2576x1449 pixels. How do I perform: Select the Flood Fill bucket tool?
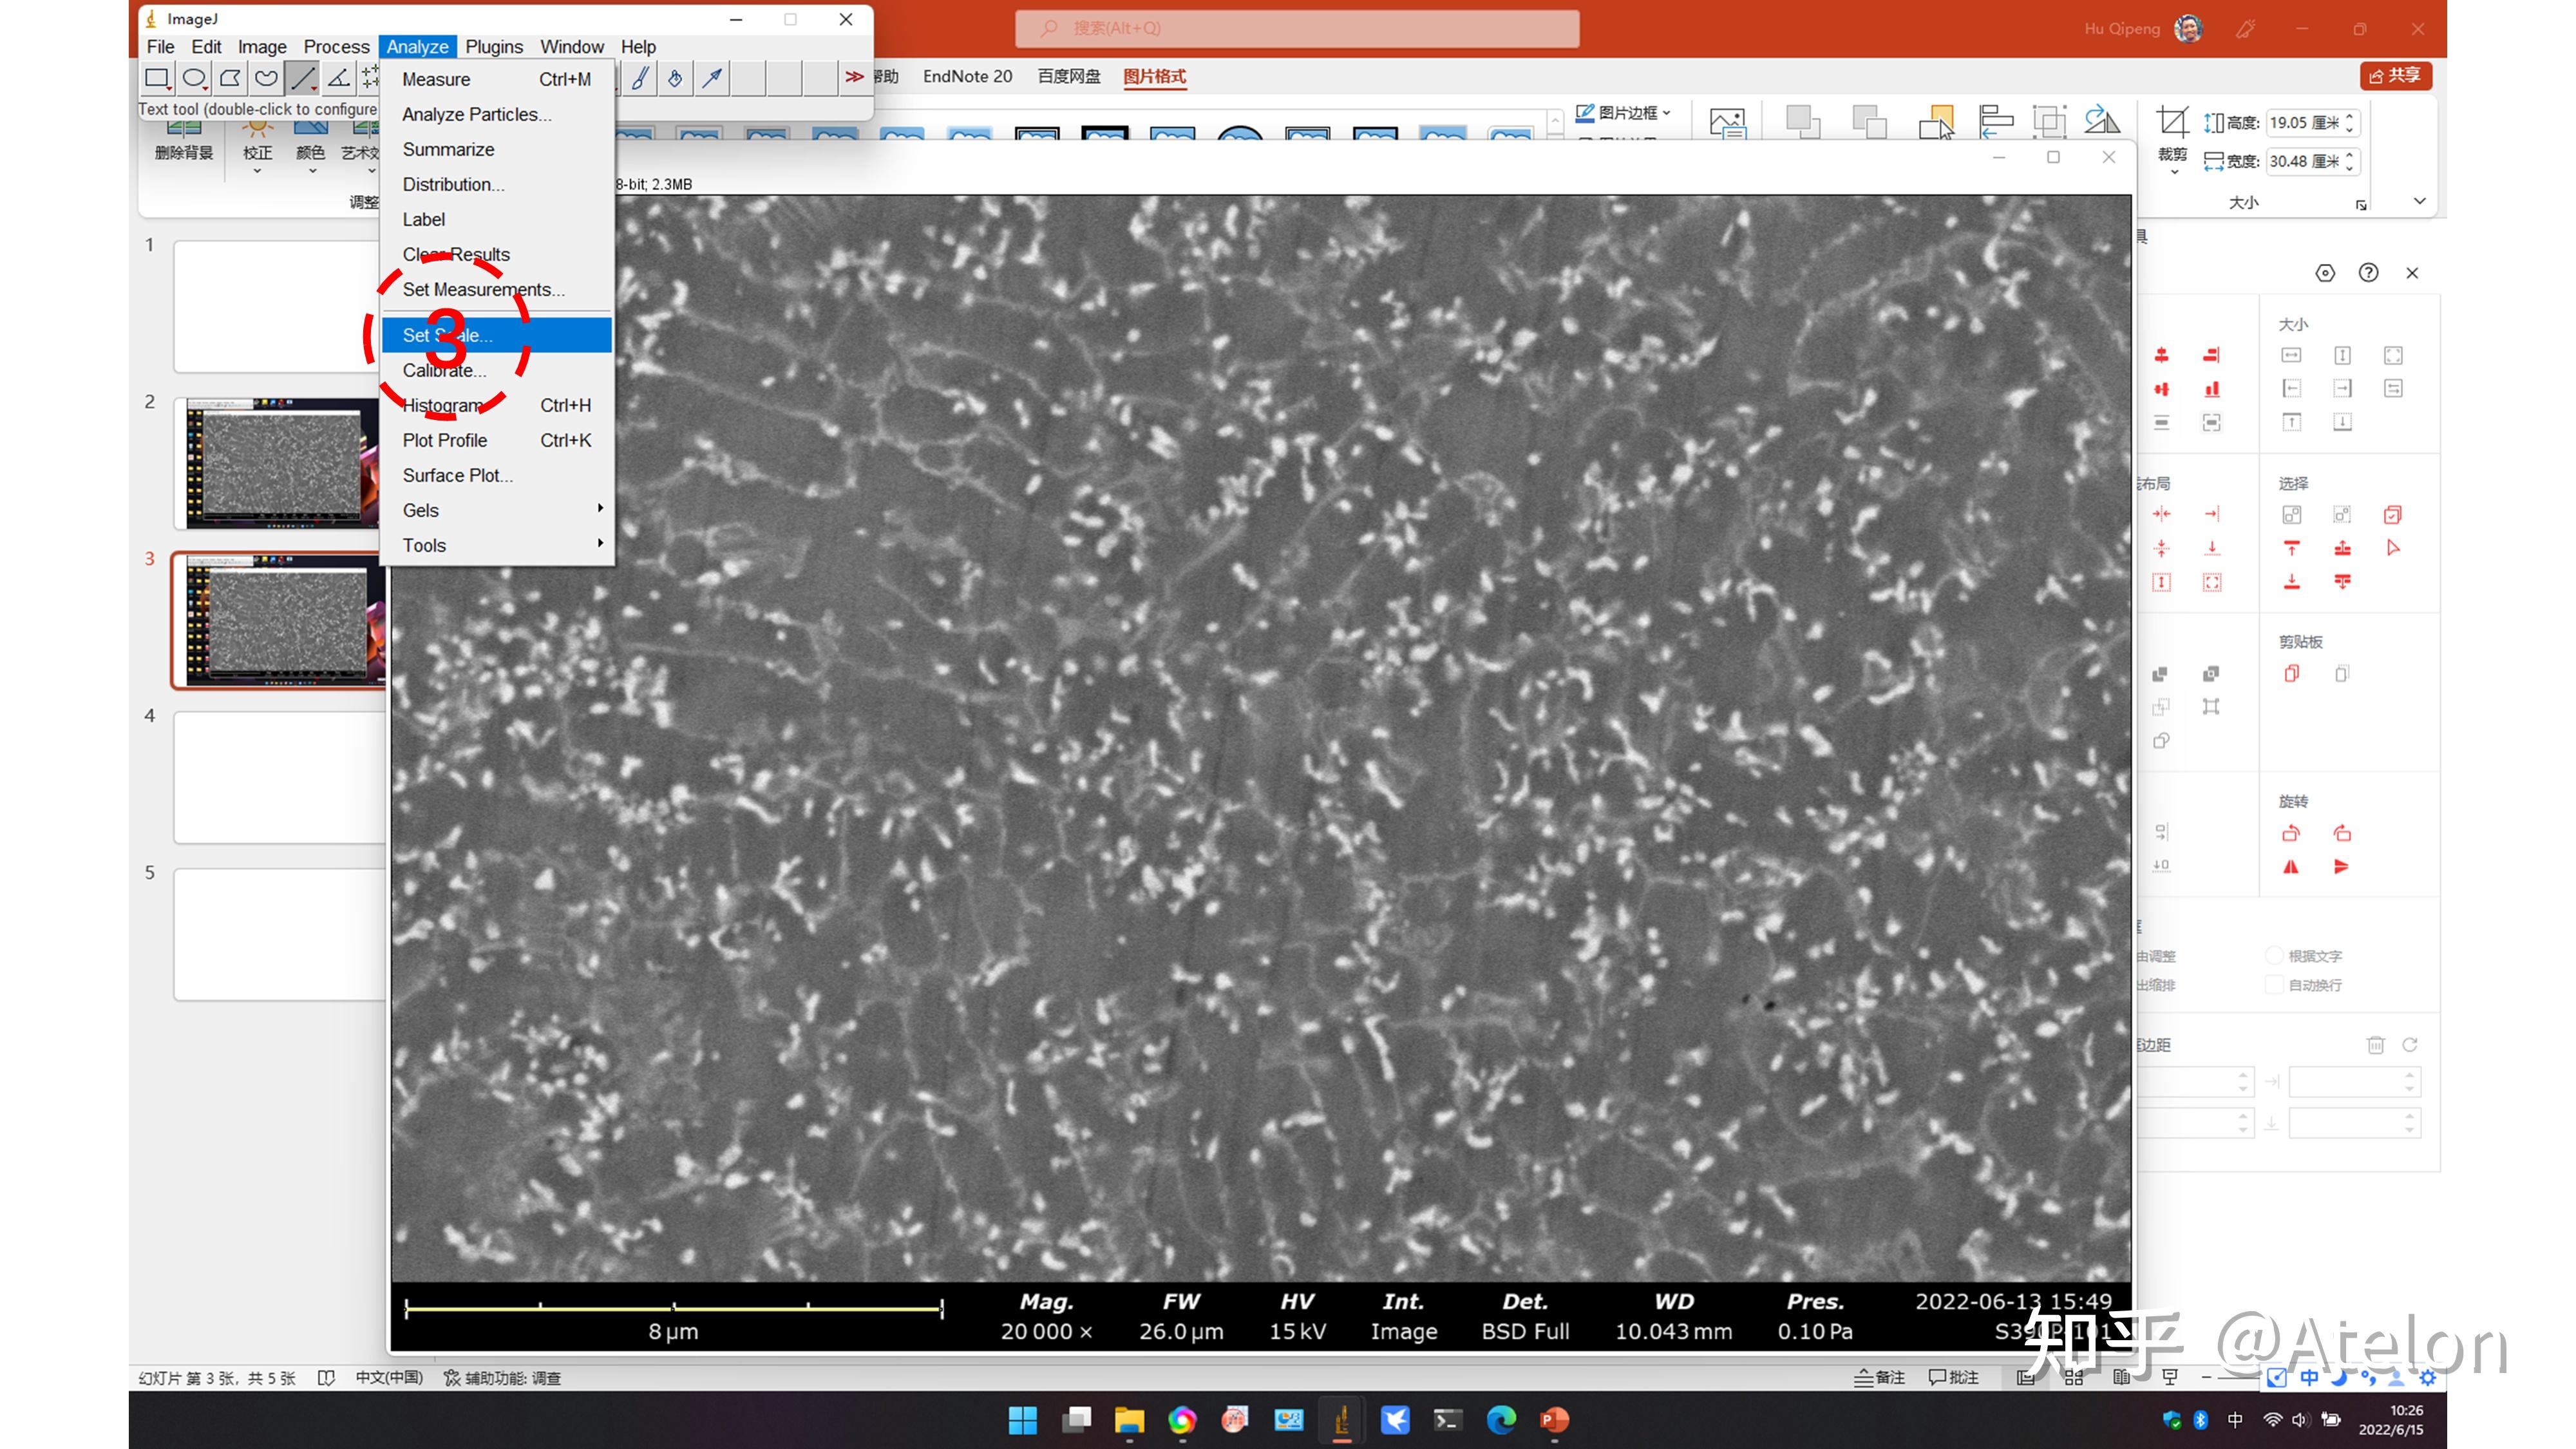click(x=676, y=78)
